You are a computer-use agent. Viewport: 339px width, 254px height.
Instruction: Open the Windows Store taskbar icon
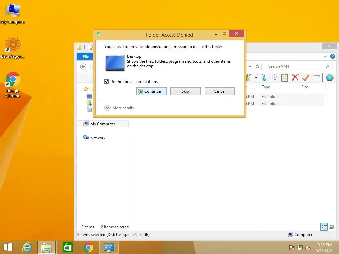point(68,247)
